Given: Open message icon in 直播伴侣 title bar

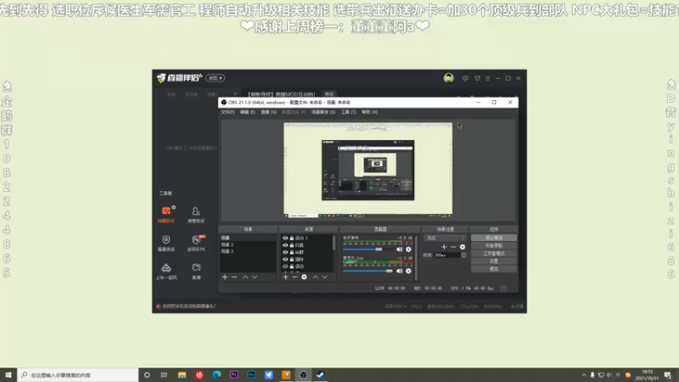Looking at the screenshot, I should pyautogui.click(x=465, y=78).
